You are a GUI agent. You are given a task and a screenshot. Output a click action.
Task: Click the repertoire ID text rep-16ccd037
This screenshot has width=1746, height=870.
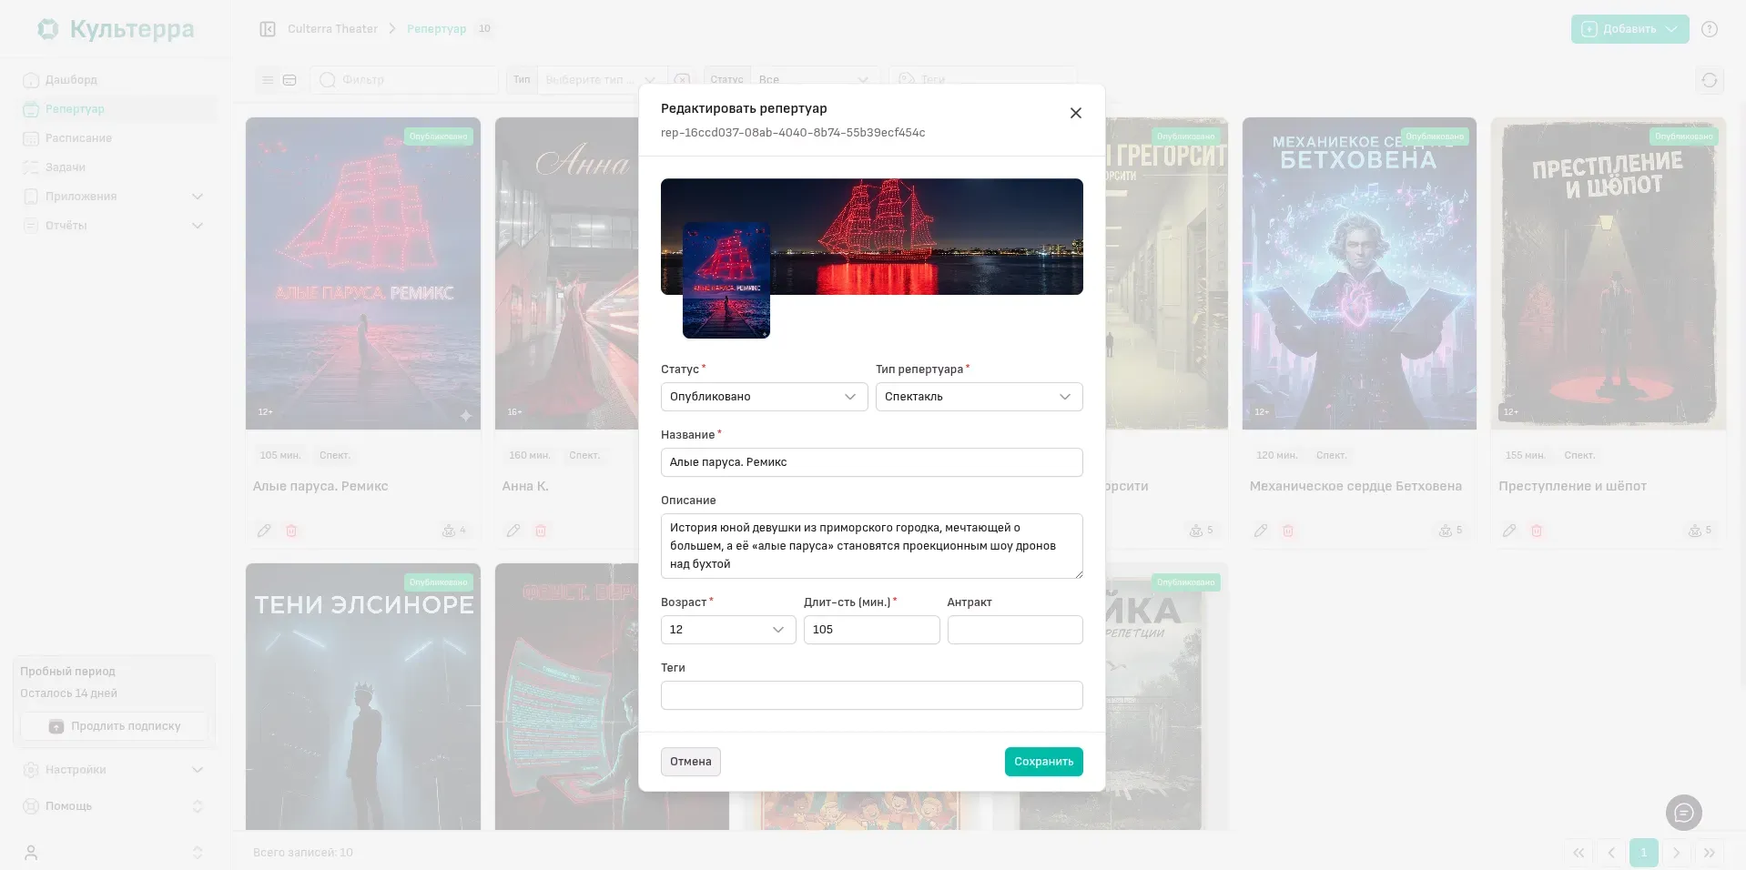point(793,133)
